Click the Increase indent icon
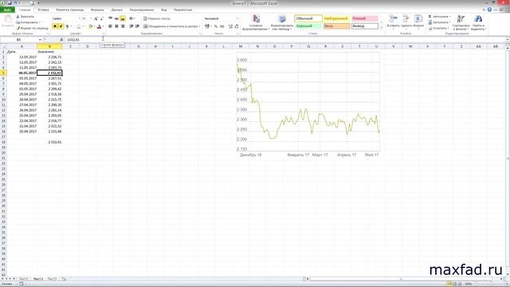 [x=137, y=26]
